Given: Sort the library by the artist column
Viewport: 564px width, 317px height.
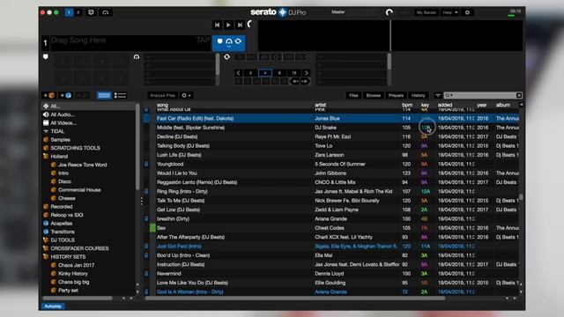Looking at the screenshot, I should click(320, 105).
